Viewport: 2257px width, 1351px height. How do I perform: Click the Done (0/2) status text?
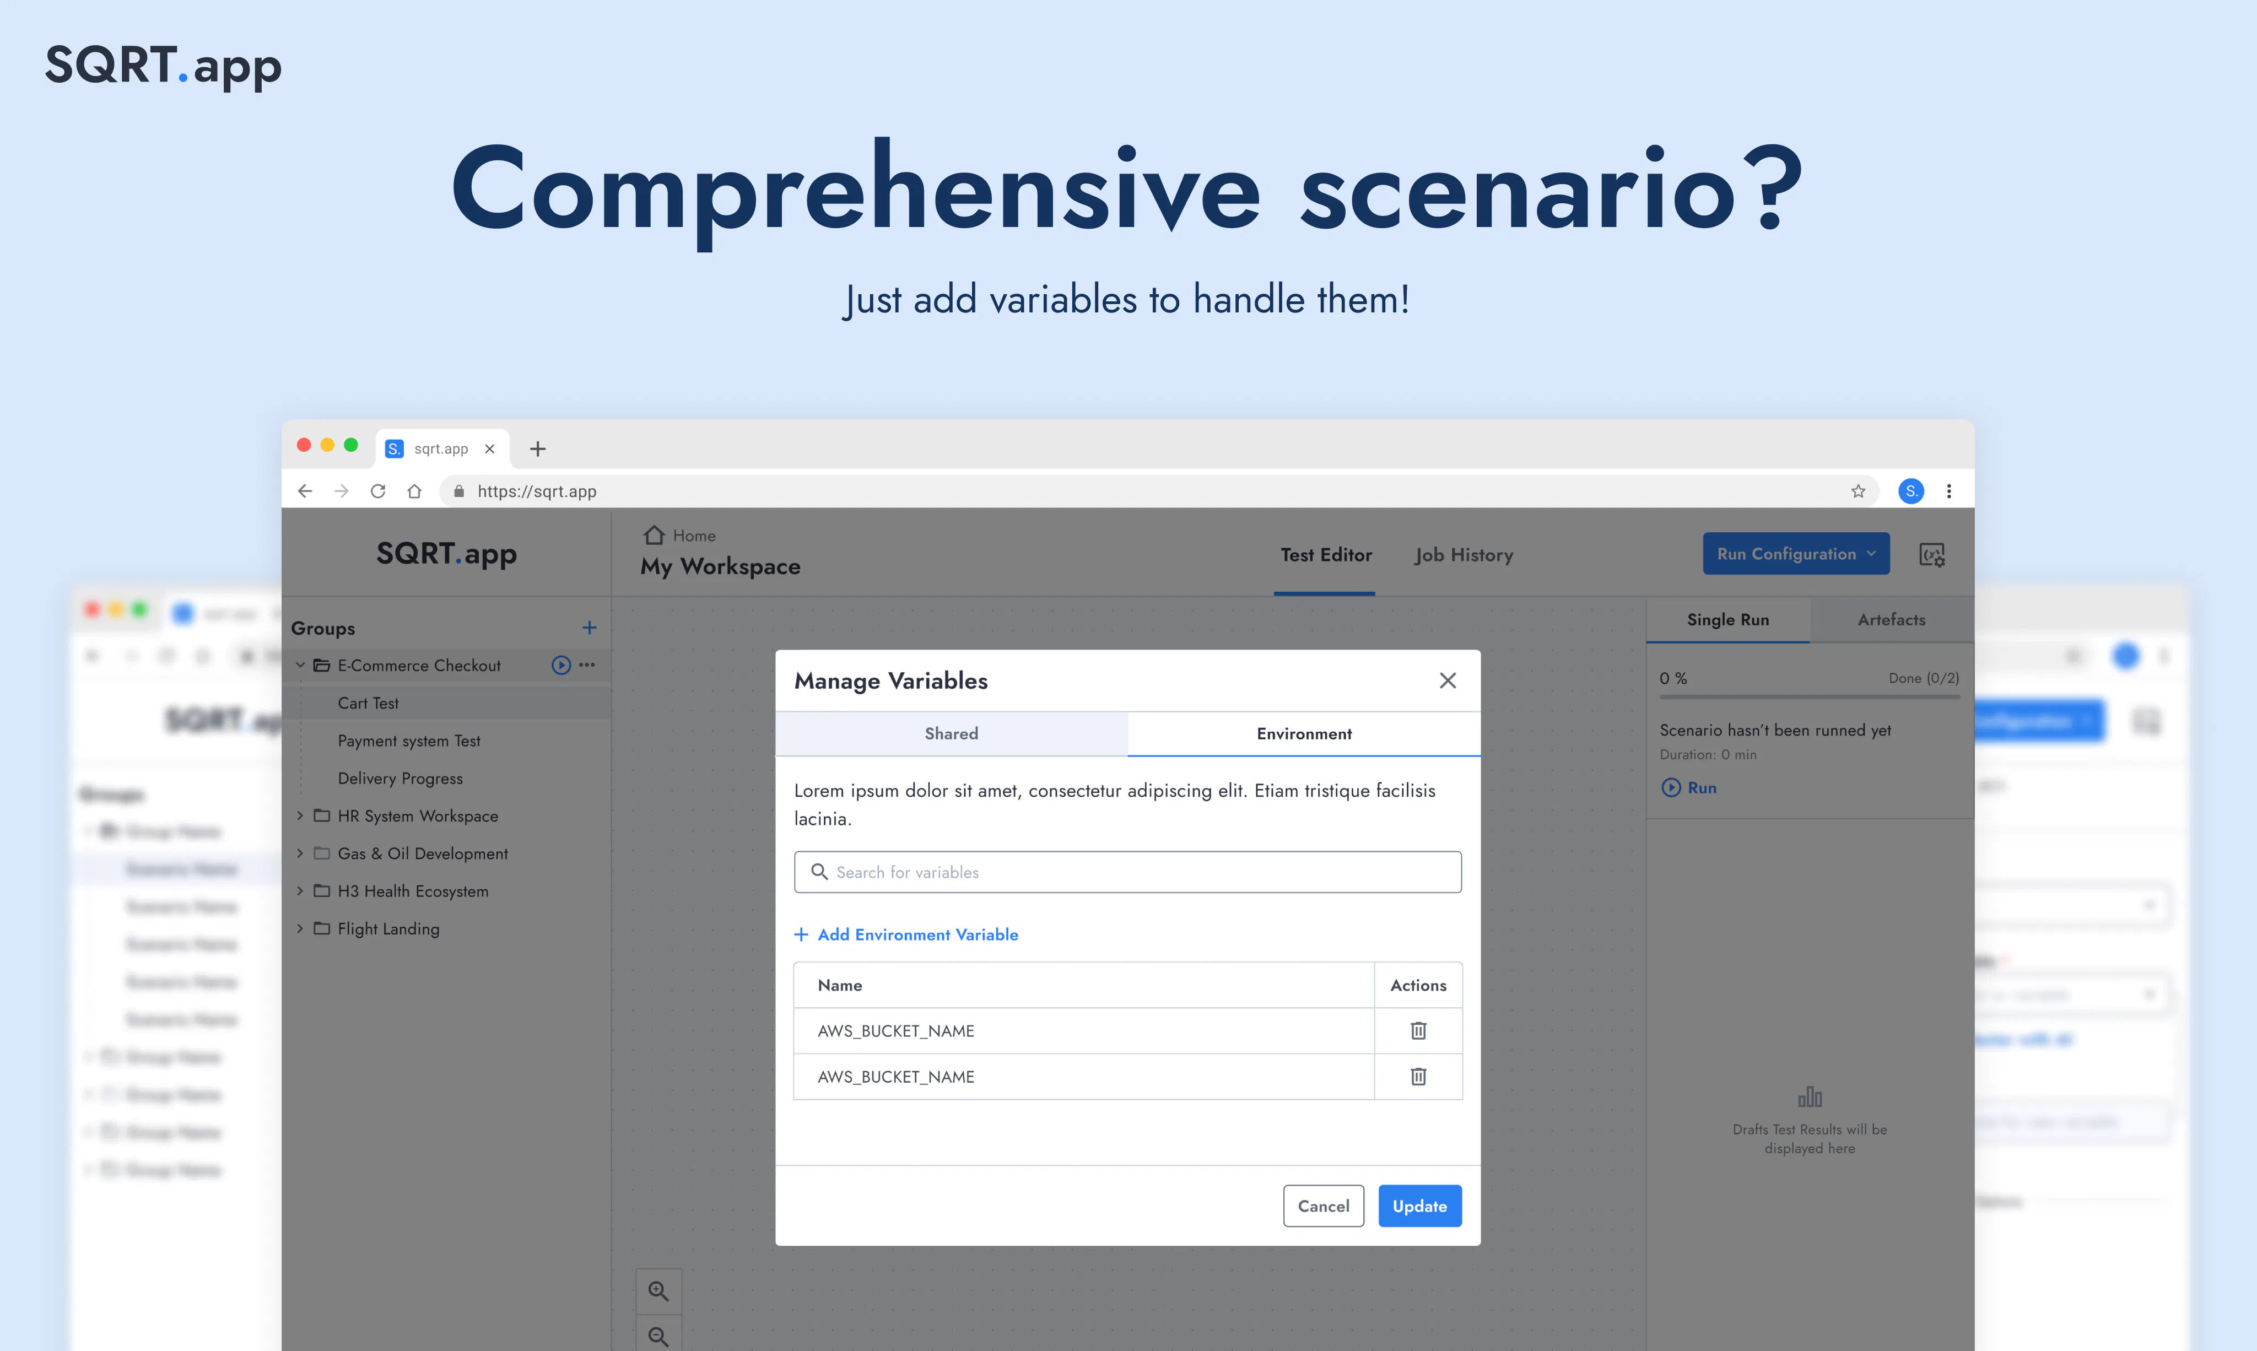tap(1924, 678)
